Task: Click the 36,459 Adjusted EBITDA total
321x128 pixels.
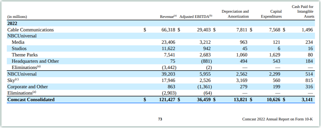Action: pyautogui.click(x=204, y=100)
